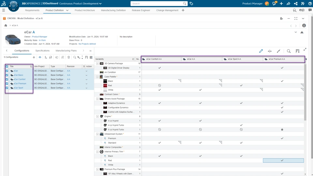Click the compare split icon in matrix toolbar
The image size is (313, 176).
(x=270, y=51)
